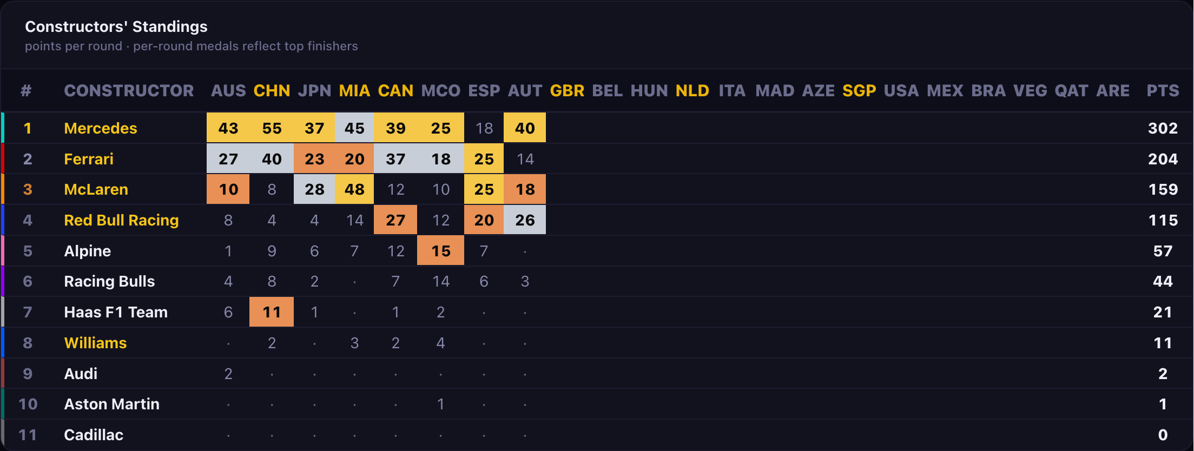Select the Aston Martin row name

[111, 404]
